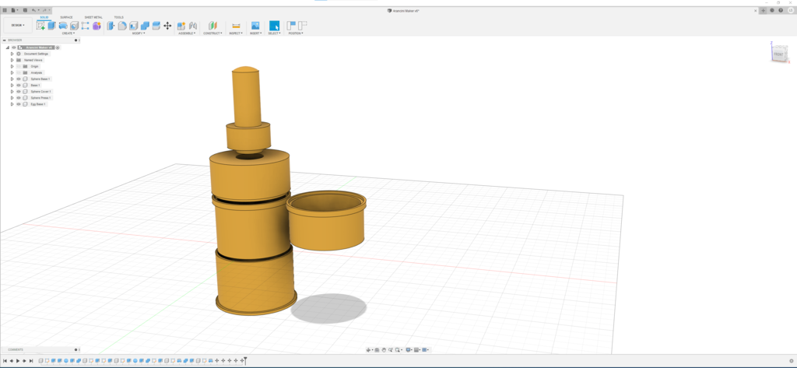
Task: Open the Create dropdown menu
Action: pos(68,33)
